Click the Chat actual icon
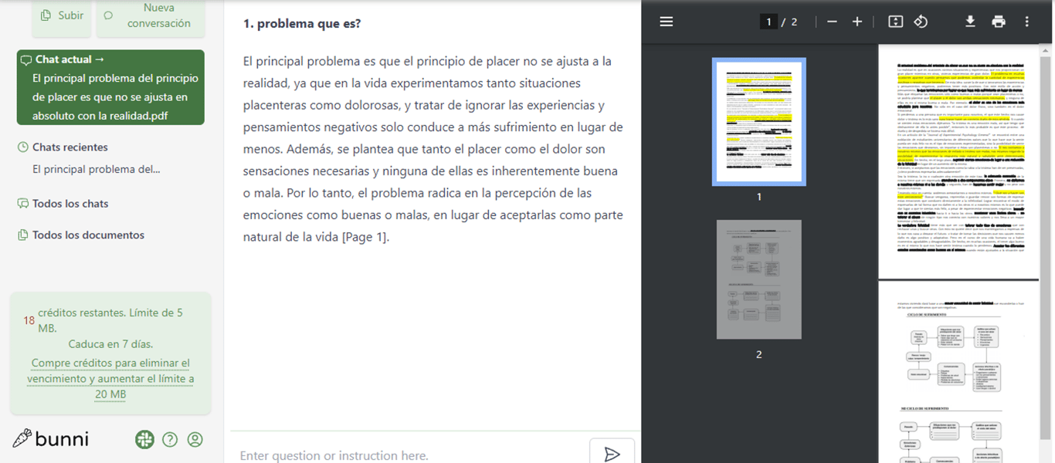1055x463 pixels. [26, 59]
